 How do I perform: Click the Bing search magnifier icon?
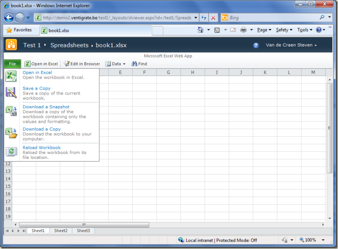click(322, 17)
